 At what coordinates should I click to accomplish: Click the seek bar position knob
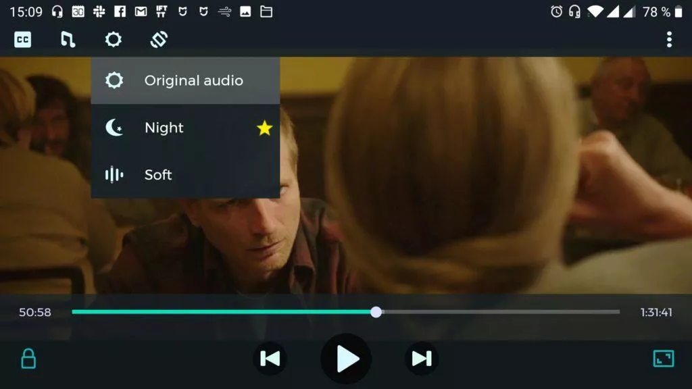point(376,312)
